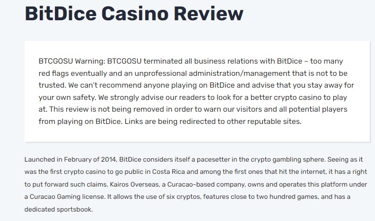
Task: Click the 'Kairos Overseas' company name
Action: coord(135,185)
